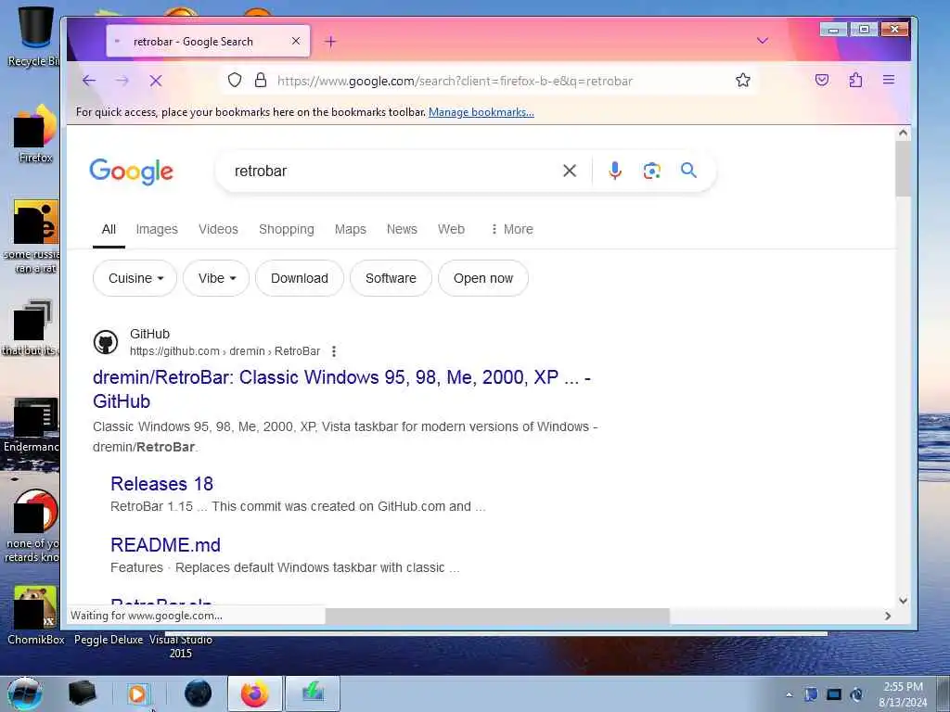Start voice search with the microphone icon
Image resolution: width=950 pixels, height=712 pixels.
(x=615, y=171)
